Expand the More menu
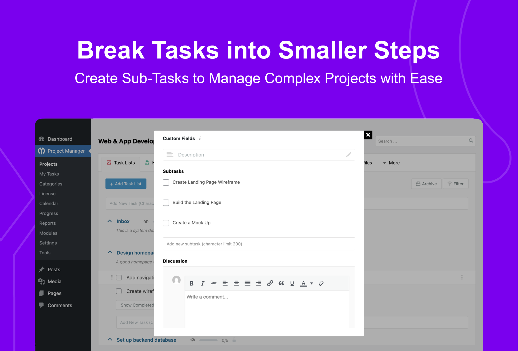 coord(391,163)
